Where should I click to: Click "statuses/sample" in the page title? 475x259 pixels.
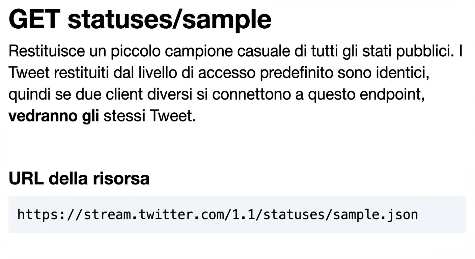(x=170, y=20)
